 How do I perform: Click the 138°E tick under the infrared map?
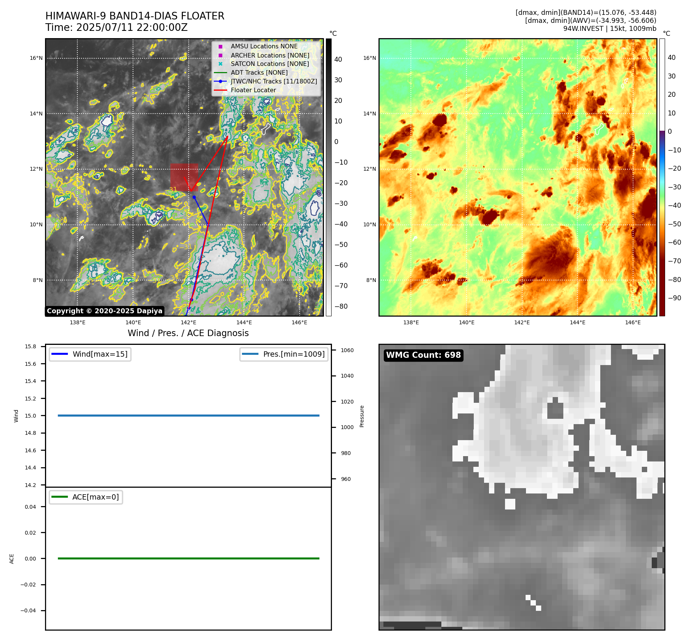78,322
